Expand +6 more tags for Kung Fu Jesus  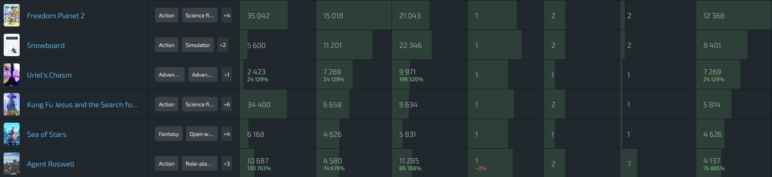pyautogui.click(x=227, y=104)
